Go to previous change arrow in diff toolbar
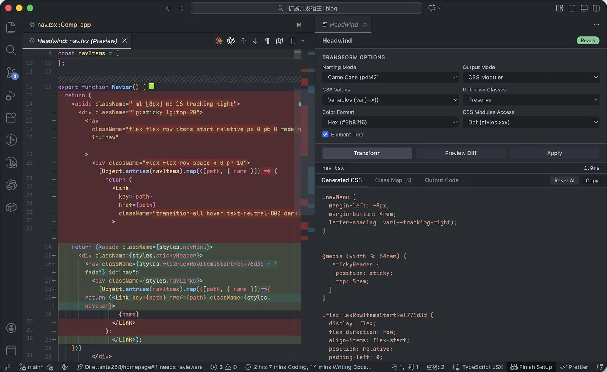607x372 pixels. pos(243,41)
